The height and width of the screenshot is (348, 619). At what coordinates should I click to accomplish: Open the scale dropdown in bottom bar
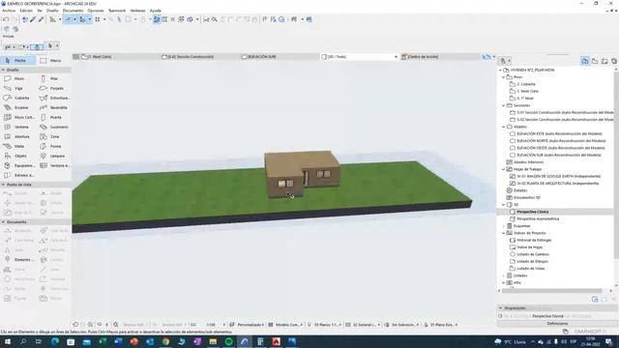223,325
